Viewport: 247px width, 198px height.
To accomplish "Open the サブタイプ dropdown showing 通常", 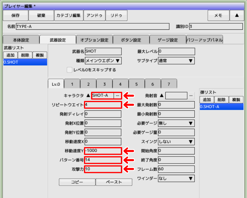I will tap(176, 61).
